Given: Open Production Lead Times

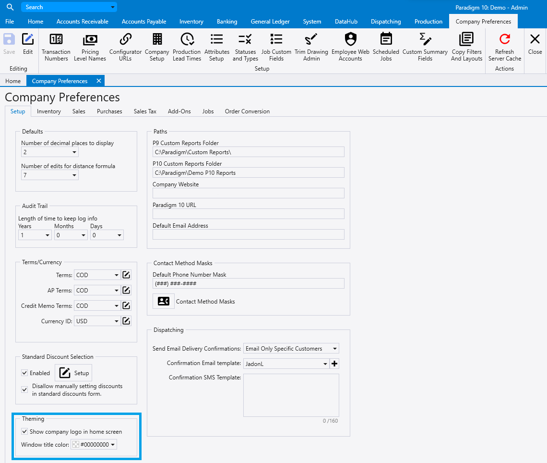Looking at the screenshot, I should pos(187,47).
